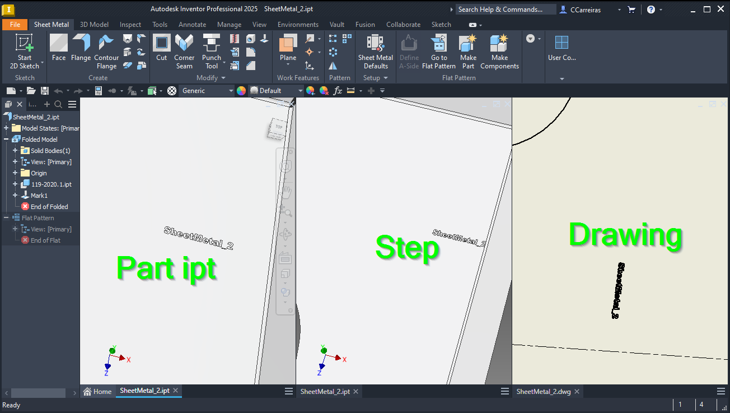Click the Make Components icon
This screenshot has width=730, height=413.
tap(499, 49)
